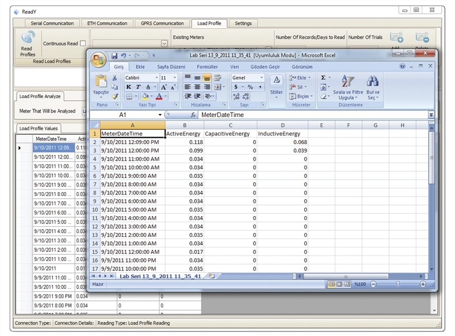The height and width of the screenshot is (336, 455).
Task: Apply percent style format
Action: click(250, 87)
